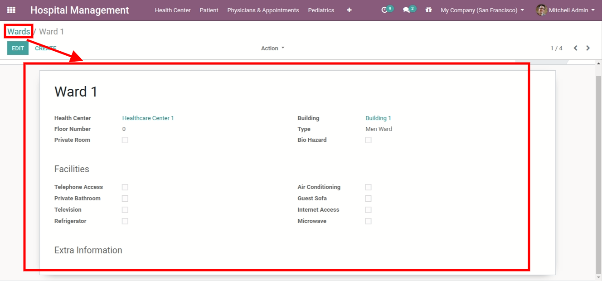Open My Company (San Francisco) dropdown
The width and height of the screenshot is (602, 281).
click(482, 10)
